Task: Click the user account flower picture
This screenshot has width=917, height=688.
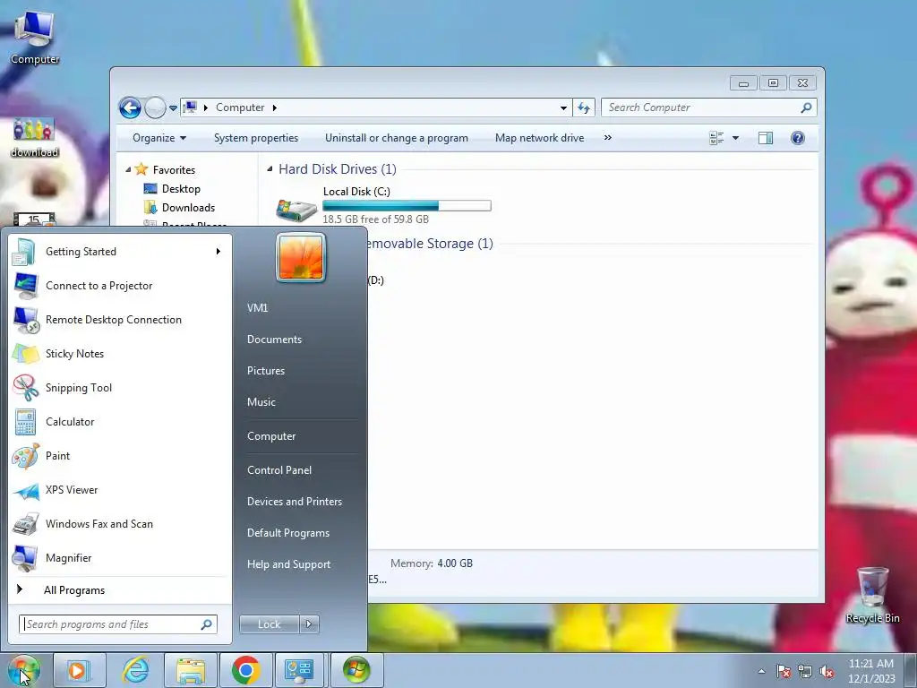Action: click(x=301, y=257)
